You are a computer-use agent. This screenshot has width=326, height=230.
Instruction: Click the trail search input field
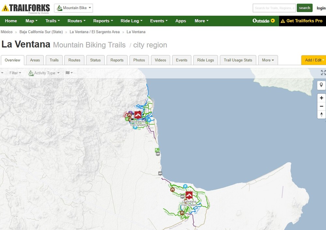click(x=274, y=8)
